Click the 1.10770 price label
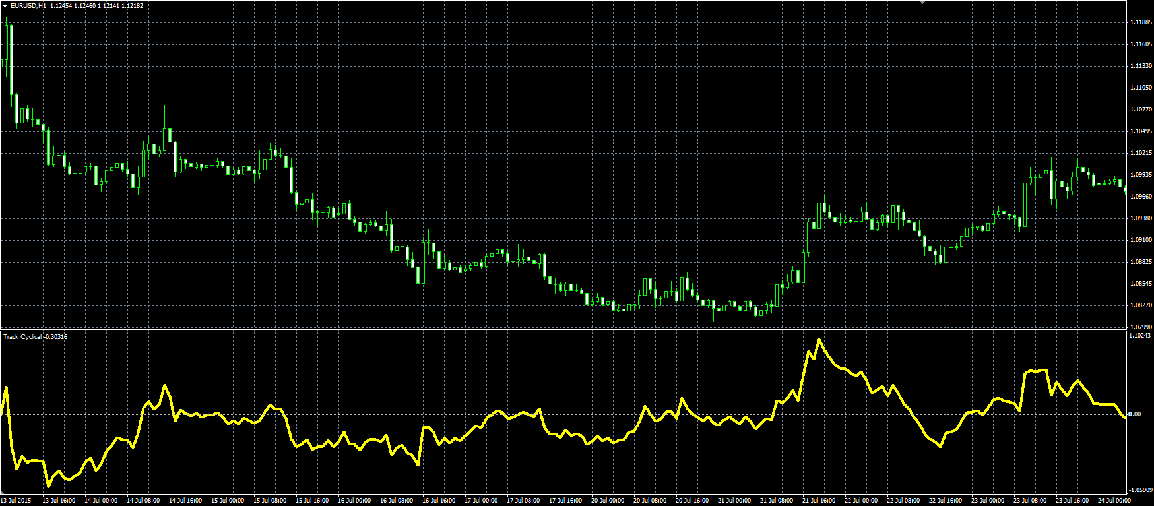Screen dimensions: 1154x506 1141,110
